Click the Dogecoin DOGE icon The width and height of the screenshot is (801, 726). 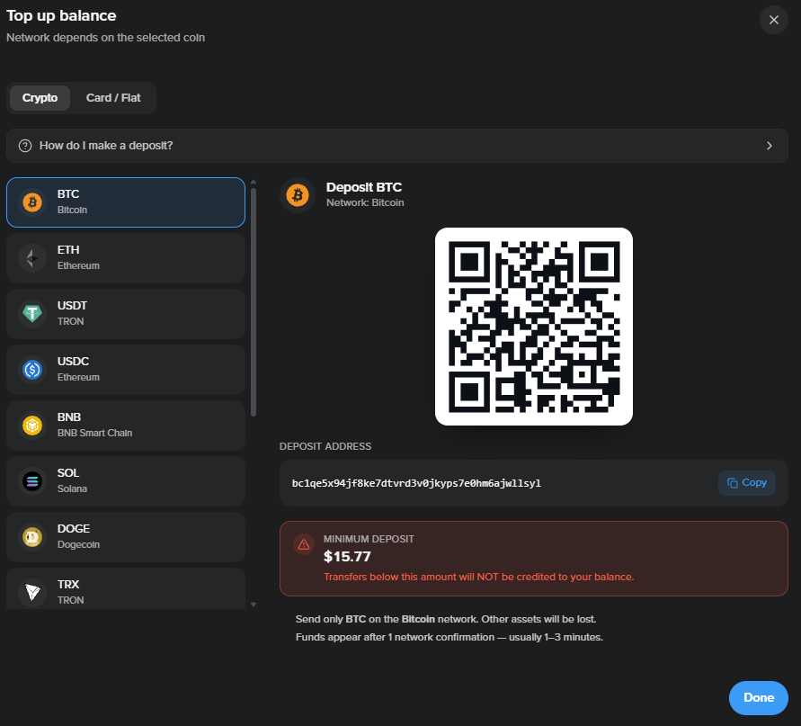[x=32, y=536]
